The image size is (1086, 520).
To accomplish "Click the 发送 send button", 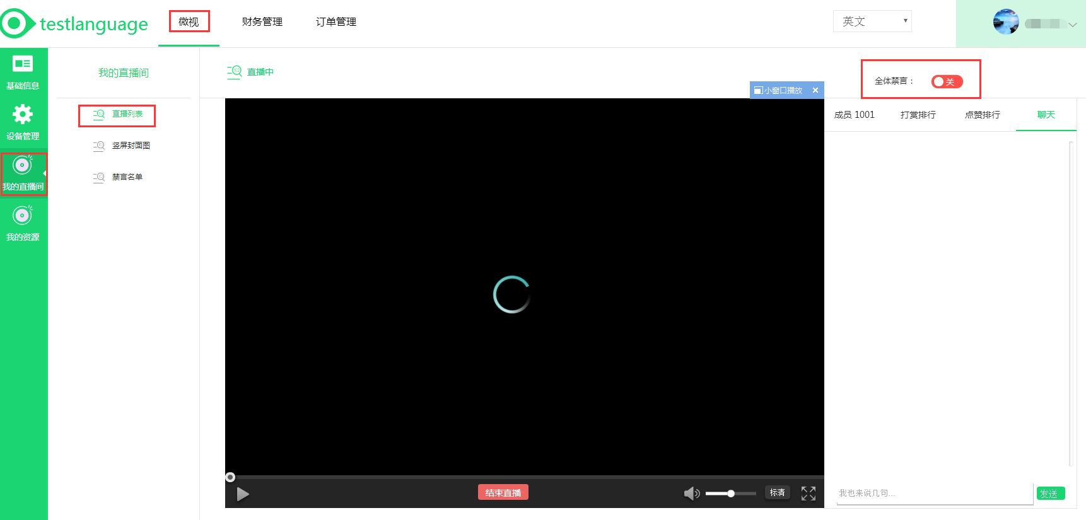I will (x=1051, y=494).
